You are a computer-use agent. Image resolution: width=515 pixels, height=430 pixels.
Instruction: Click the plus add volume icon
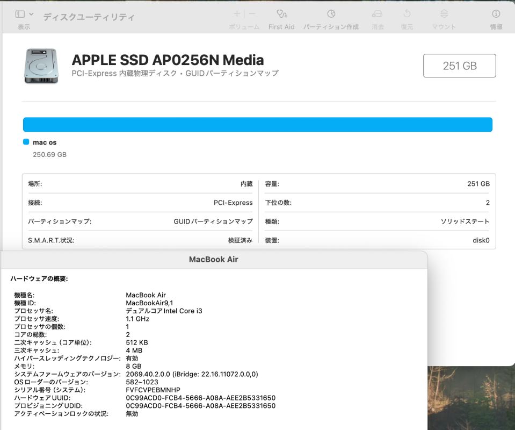point(237,14)
